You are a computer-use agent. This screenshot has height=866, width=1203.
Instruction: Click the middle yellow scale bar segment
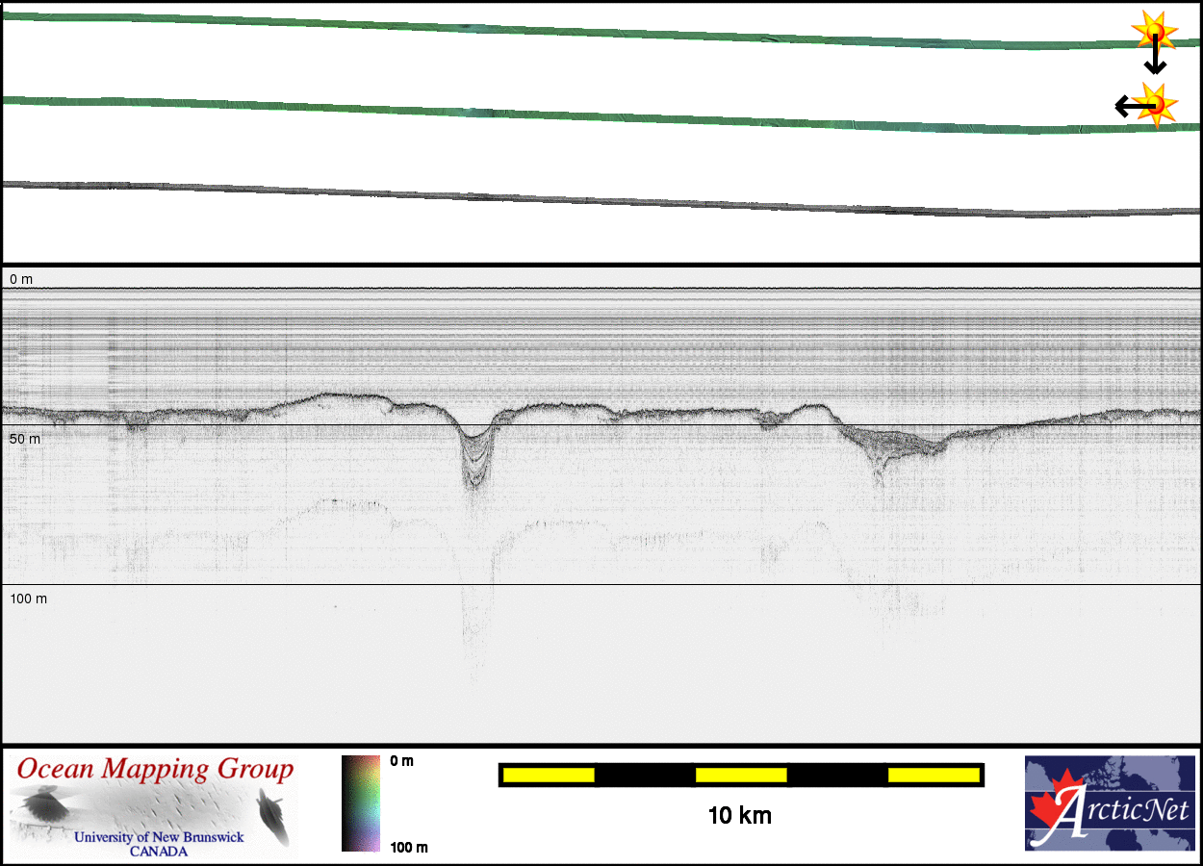[741, 775]
